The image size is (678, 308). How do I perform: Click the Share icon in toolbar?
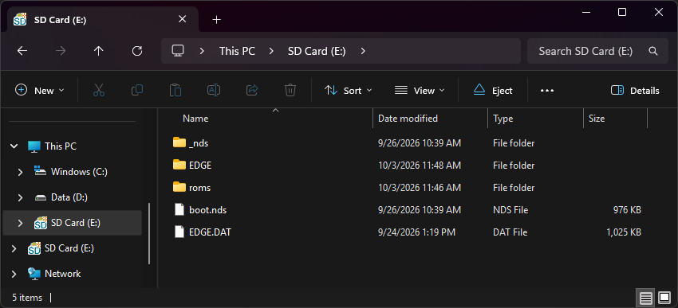(x=251, y=90)
